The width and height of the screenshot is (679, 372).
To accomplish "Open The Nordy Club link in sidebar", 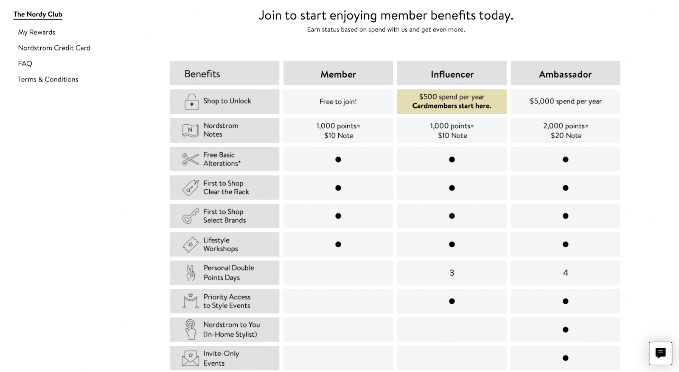I will (38, 14).
